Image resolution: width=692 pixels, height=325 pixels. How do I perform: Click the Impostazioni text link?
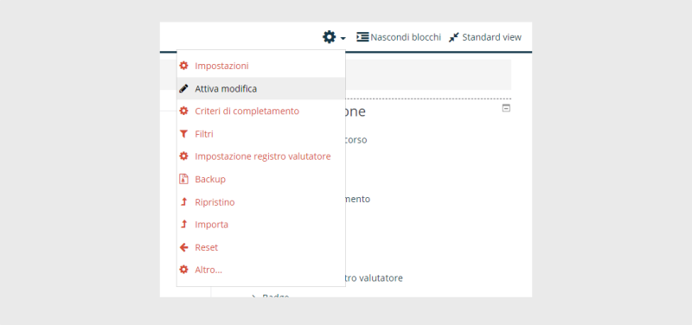click(222, 67)
